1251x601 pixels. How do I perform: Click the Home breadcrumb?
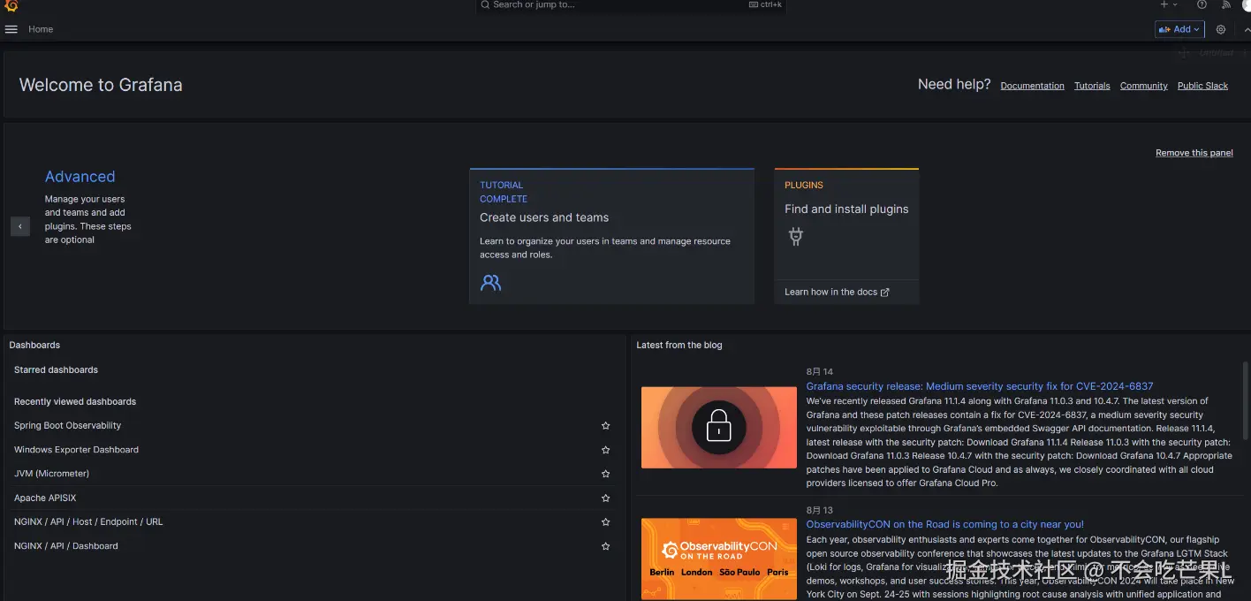click(41, 29)
